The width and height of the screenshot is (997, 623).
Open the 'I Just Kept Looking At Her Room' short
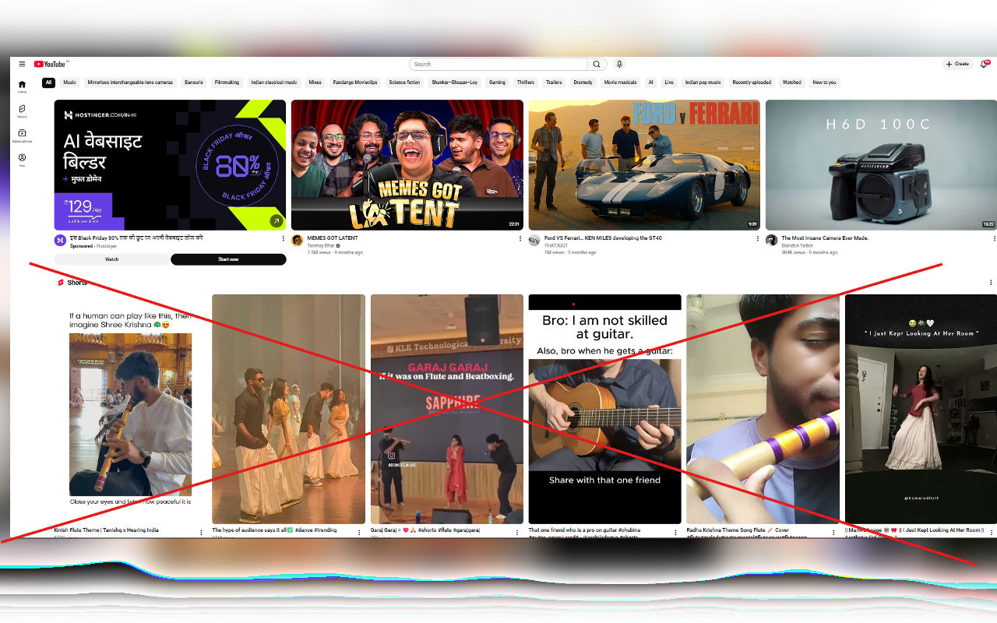pyautogui.click(x=921, y=409)
